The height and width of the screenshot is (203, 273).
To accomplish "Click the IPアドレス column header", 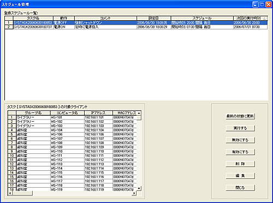I will pyautogui.click(x=98, y=113).
